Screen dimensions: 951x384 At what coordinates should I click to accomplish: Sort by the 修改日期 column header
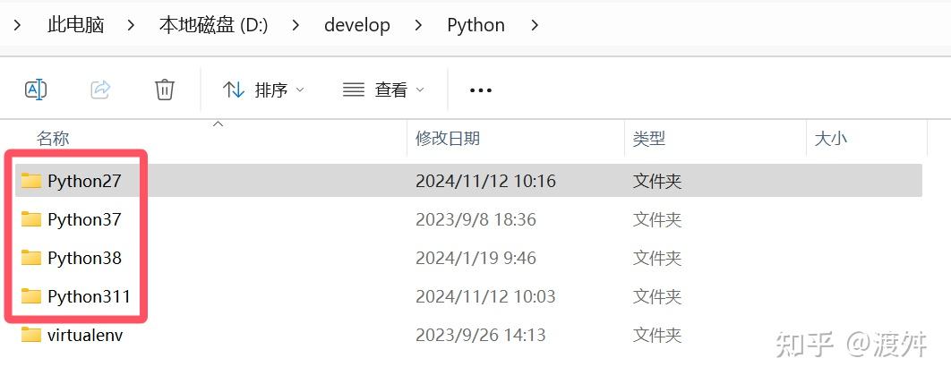[x=448, y=139]
